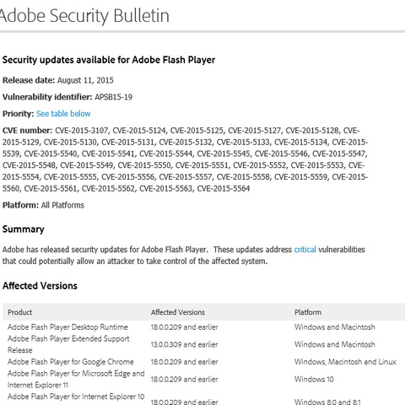Click 'Adobe Flash Player for Internet Explorer 10' cell
Screen dimensions: 405x405
pyautogui.click(x=76, y=397)
